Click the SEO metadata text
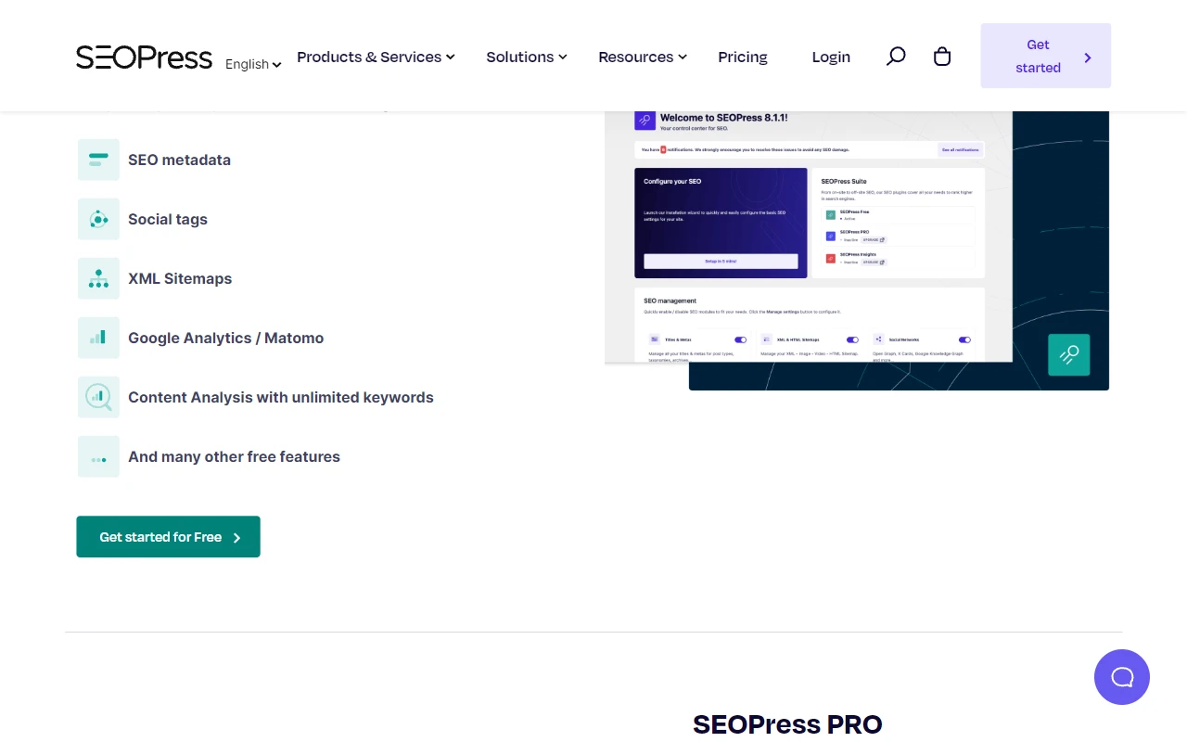 pyautogui.click(x=179, y=160)
